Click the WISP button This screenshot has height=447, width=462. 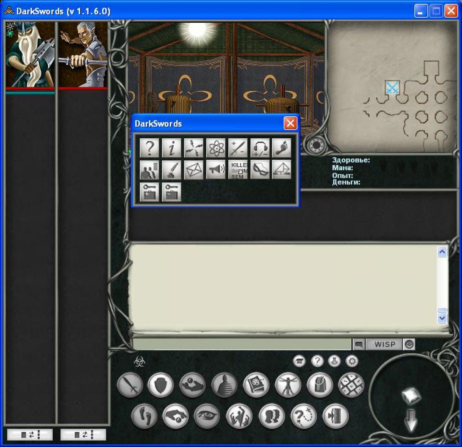[x=384, y=344]
